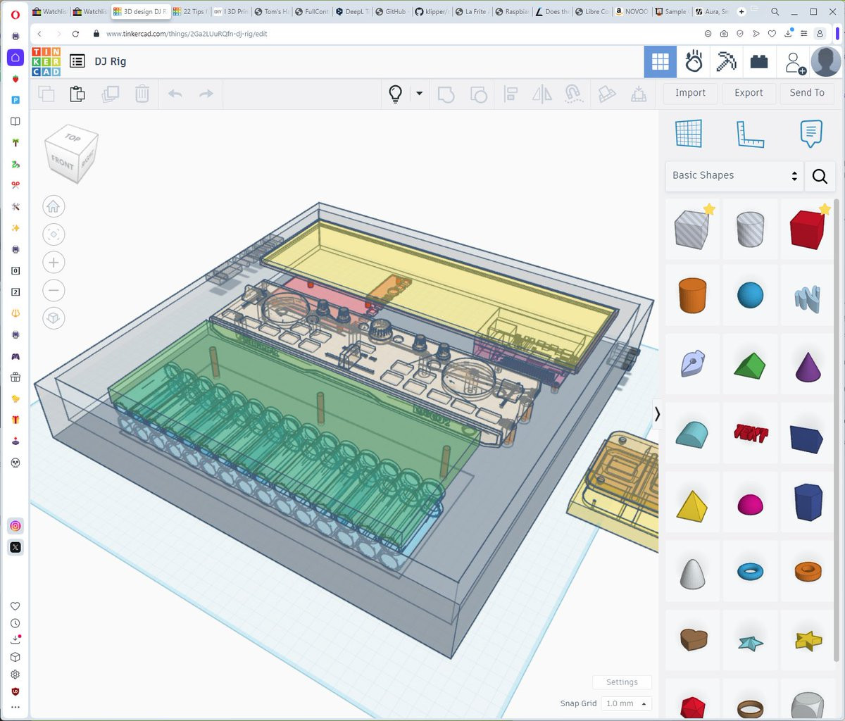Click the browser reload button
Image resolution: width=845 pixels, height=721 pixels.
[x=75, y=34]
